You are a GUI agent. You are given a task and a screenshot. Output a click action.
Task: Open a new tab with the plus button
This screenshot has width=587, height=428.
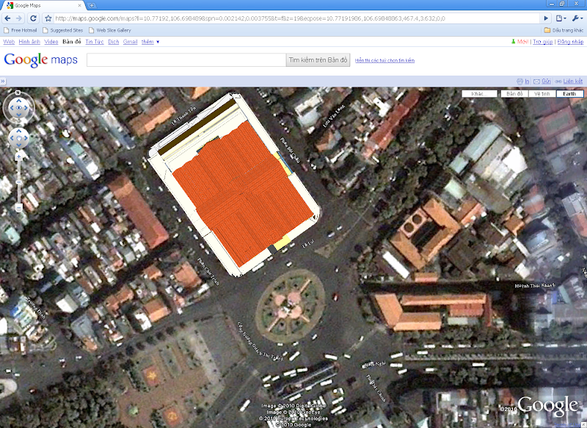(92, 5)
